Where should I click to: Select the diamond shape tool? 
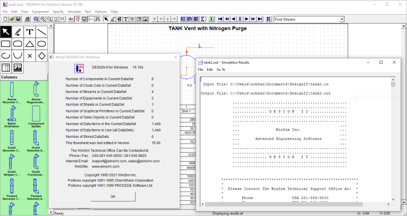click(x=41, y=55)
